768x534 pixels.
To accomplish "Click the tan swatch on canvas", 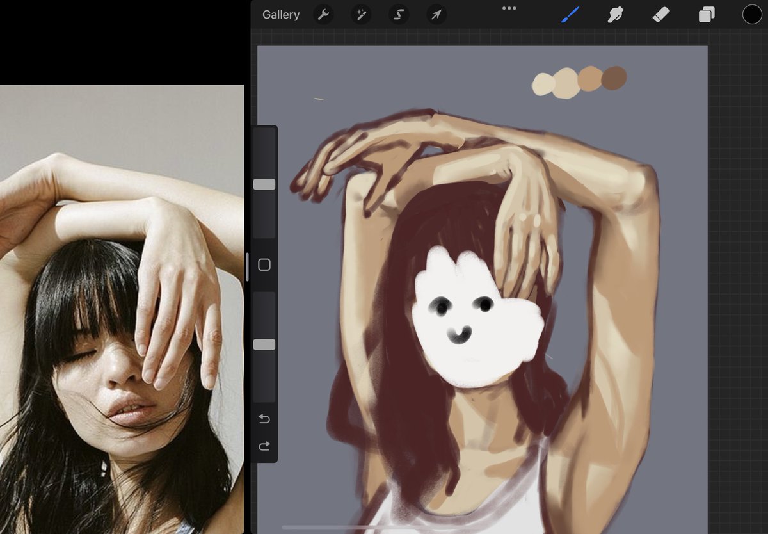I will point(590,78).
